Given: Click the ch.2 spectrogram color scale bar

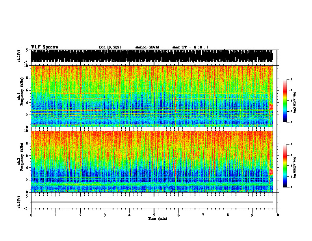Looking at the screenshot, I should pos(285,166).
